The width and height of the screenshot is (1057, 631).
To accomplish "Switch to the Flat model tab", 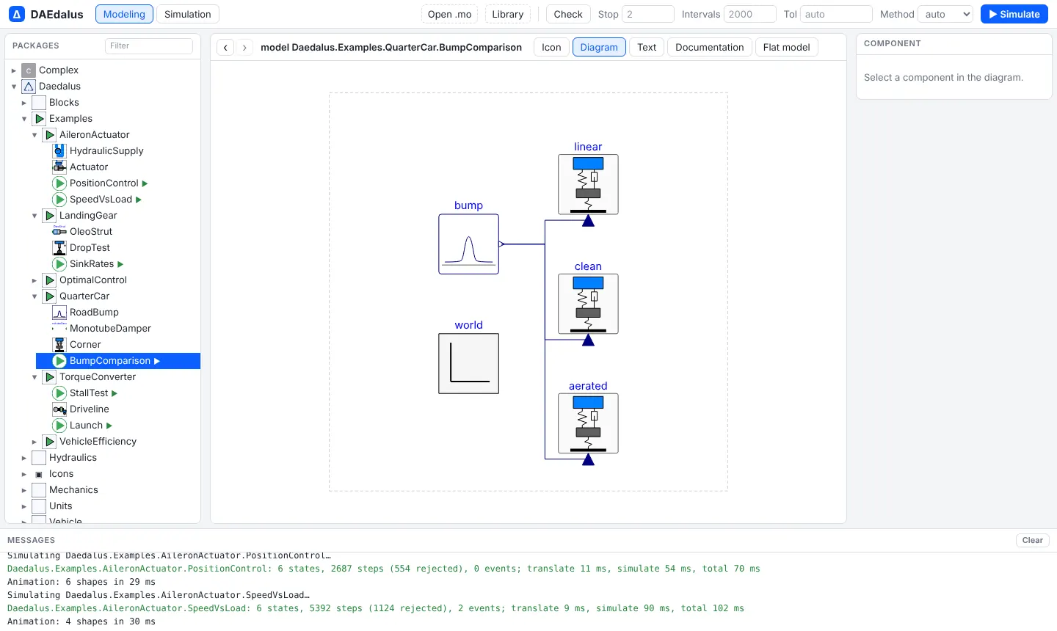I will point(786,47).
